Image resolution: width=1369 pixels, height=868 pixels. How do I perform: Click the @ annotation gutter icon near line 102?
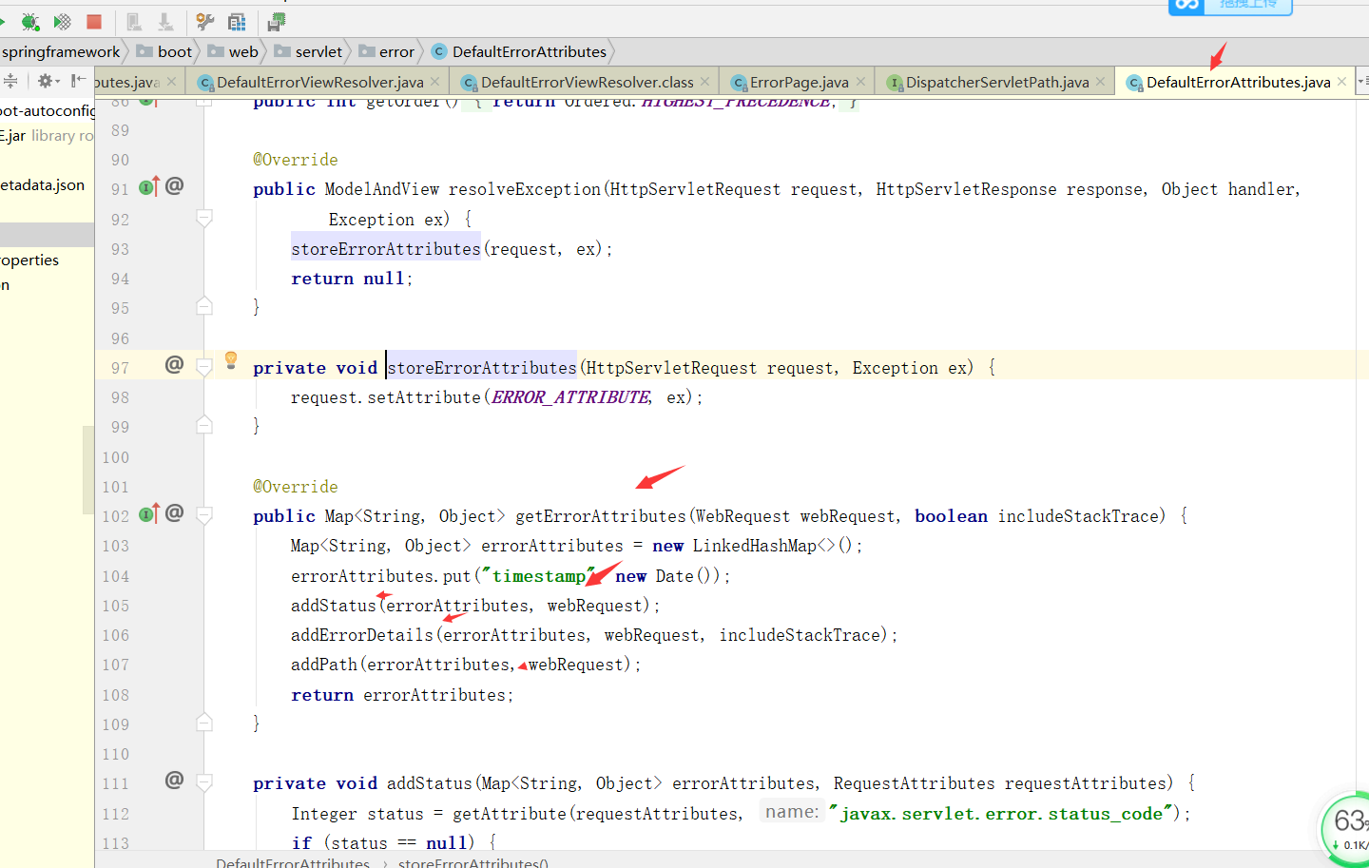click(x=174, y=513)
